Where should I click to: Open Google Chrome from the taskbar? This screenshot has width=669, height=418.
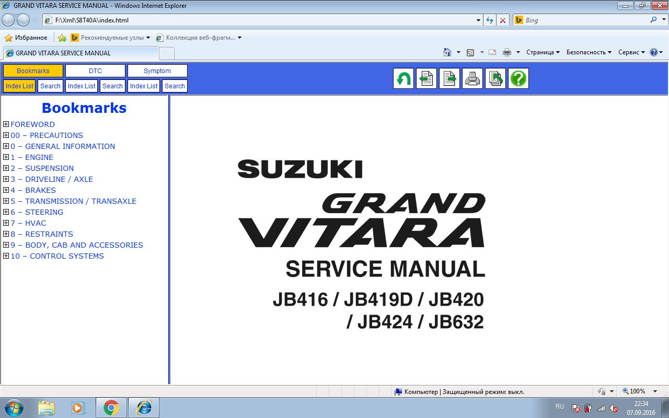(x=111, y=408)
